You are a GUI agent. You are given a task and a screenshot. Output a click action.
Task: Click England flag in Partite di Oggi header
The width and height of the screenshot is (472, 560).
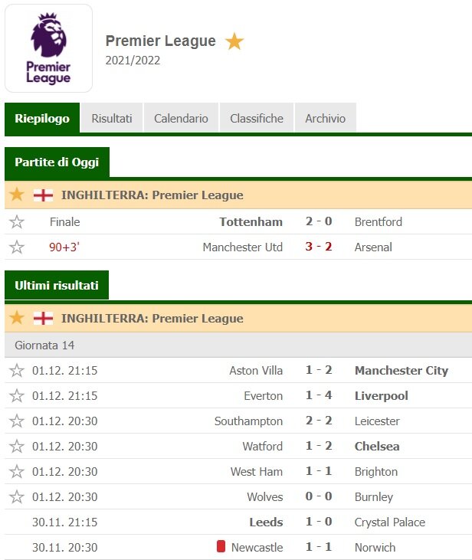[43, 195]
